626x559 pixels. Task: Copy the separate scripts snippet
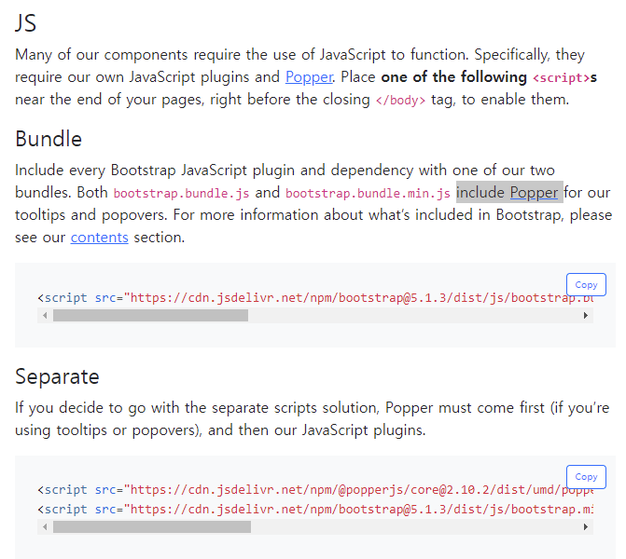click(x=586, y=477)
